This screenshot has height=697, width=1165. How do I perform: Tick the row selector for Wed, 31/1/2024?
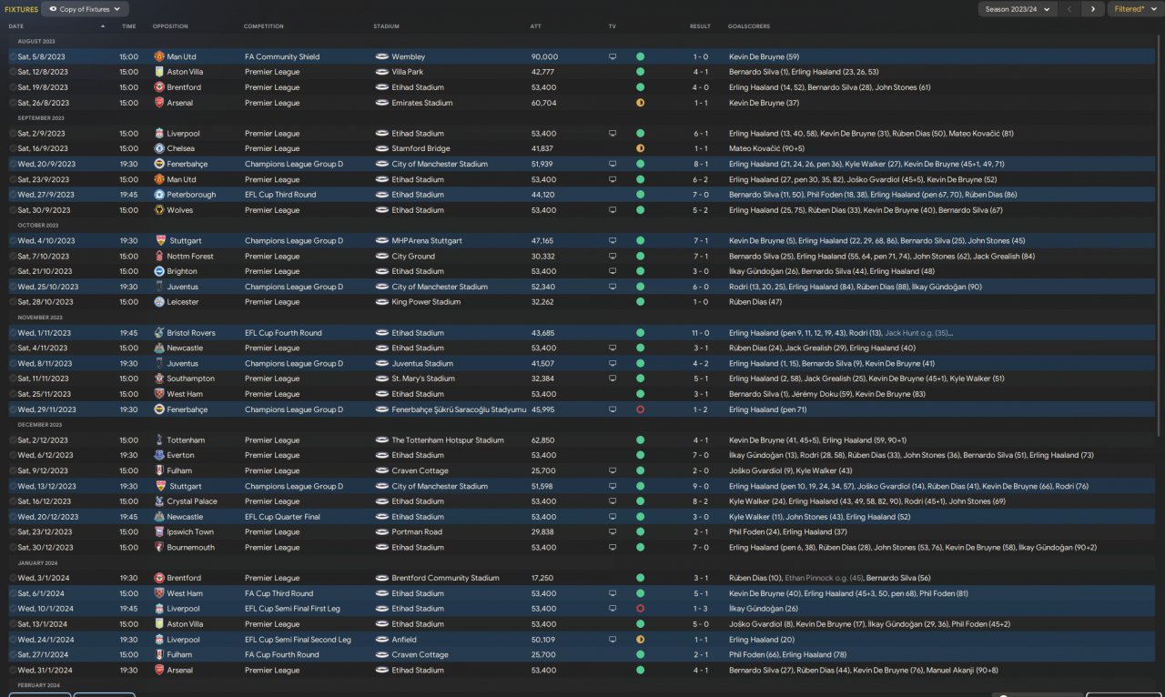click(13, 671)
